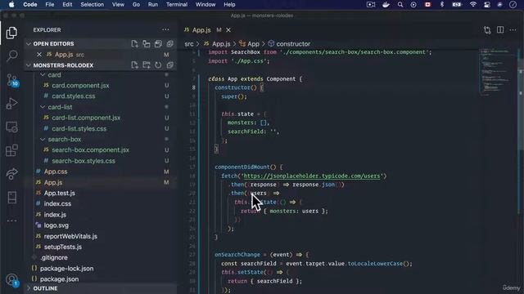
Task: Open the jsonplaceholder users URL link
Action: click(312, 176)
